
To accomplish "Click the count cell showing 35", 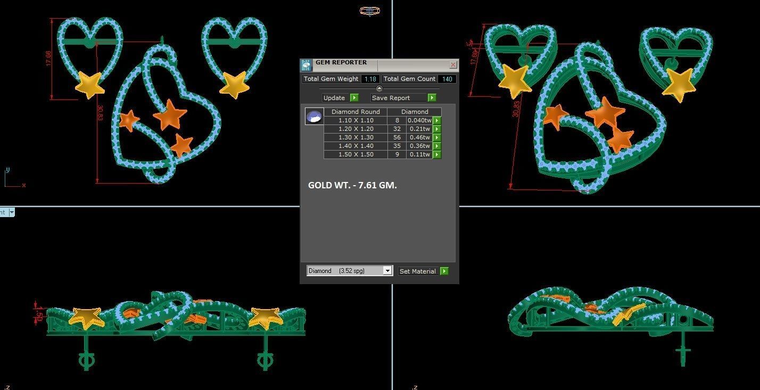I will 397,146.
